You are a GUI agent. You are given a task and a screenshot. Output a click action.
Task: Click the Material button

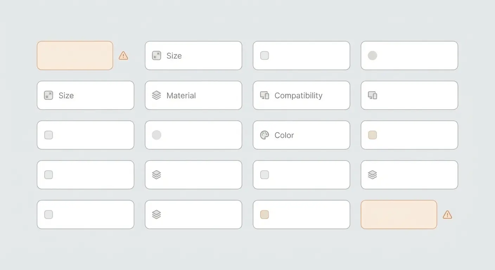[193, 95]
